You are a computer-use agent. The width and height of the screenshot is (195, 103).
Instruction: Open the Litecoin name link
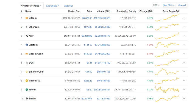(x=33, y=45)
